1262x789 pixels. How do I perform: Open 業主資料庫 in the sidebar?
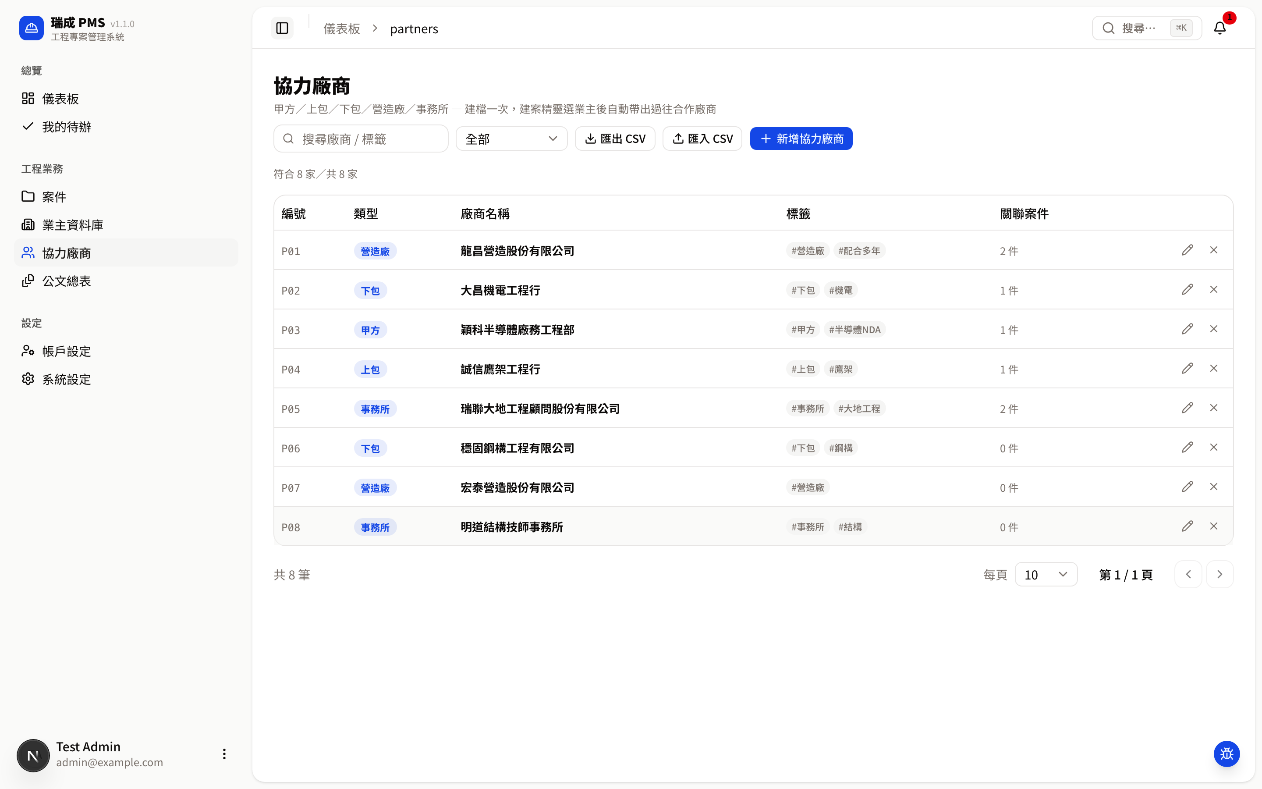pos(126,225)
